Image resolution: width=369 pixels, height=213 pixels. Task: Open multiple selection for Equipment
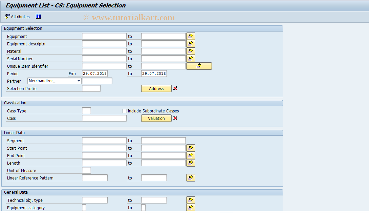click(x=191, y=36)
